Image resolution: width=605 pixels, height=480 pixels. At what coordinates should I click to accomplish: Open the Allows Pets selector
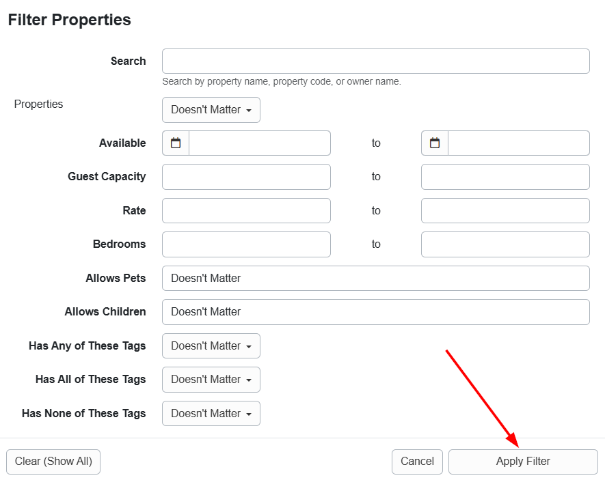(x=375, y=279)
